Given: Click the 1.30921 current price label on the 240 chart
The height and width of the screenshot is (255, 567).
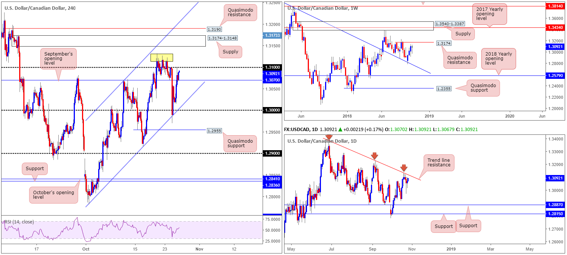Looking at the screenshot, I should click(x=272, y=74).
